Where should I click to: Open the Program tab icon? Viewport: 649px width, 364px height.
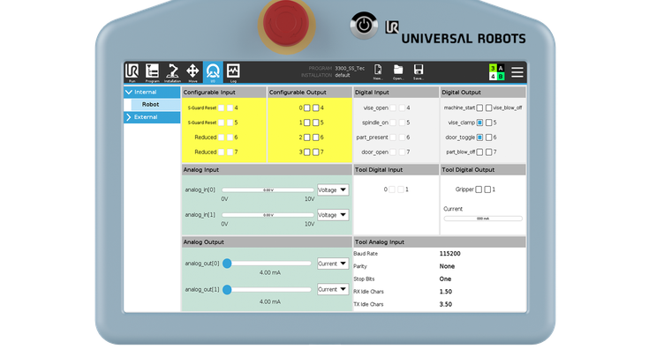(153, 72)
